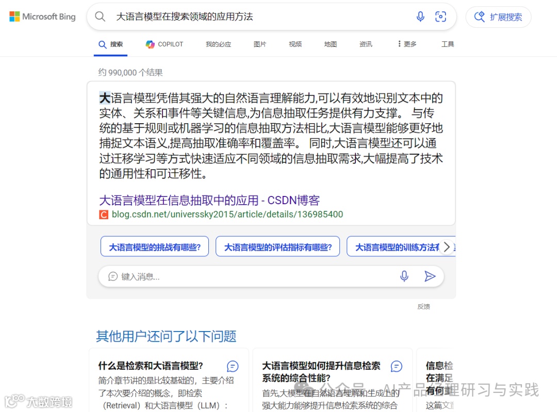
Task: Click the icon on 扩展搜索 button
Action: click(x=480, y=17)
